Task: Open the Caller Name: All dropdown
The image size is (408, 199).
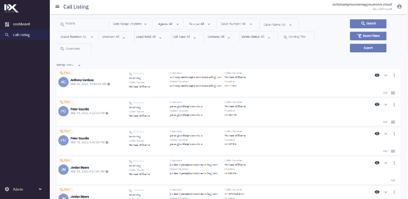Action: click(x=279, y=25)
